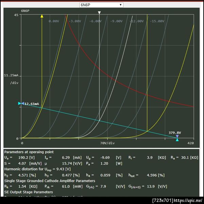This screenshot has width=204, height=204.
Task: Click the 70V/div axis label
Action: coord(107,143)
